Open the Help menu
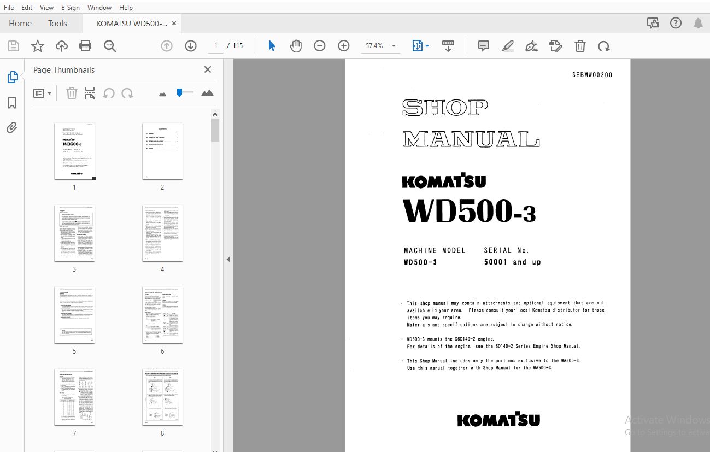This screenshot has width=710, height=452. click(x=126, y=7)
